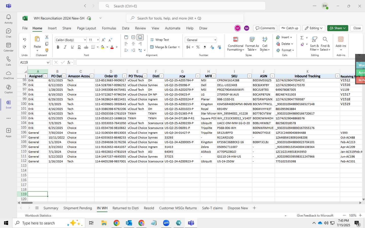Open Copilot in the Teams sidebar
This screenshot has width=365, height=228.
click(8, 89)
